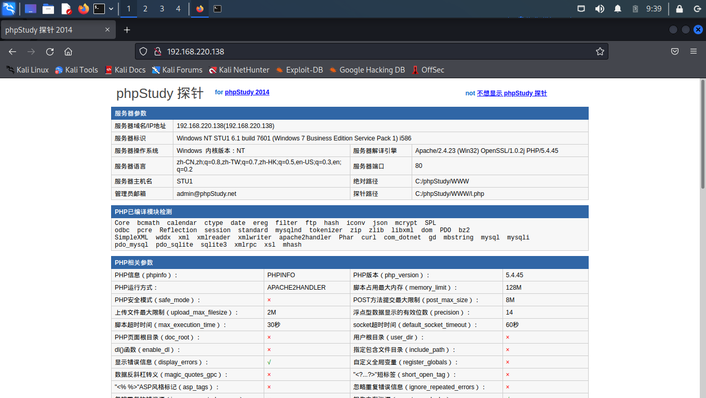Open the Firefox hamburger menu
Image resolution: width=706 pixels, height=398 pixels.
(694, 51)
